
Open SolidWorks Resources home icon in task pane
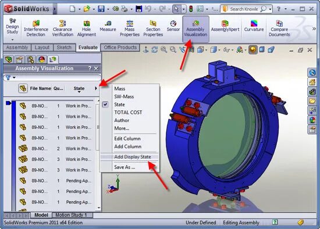click(x=312, y=82)
